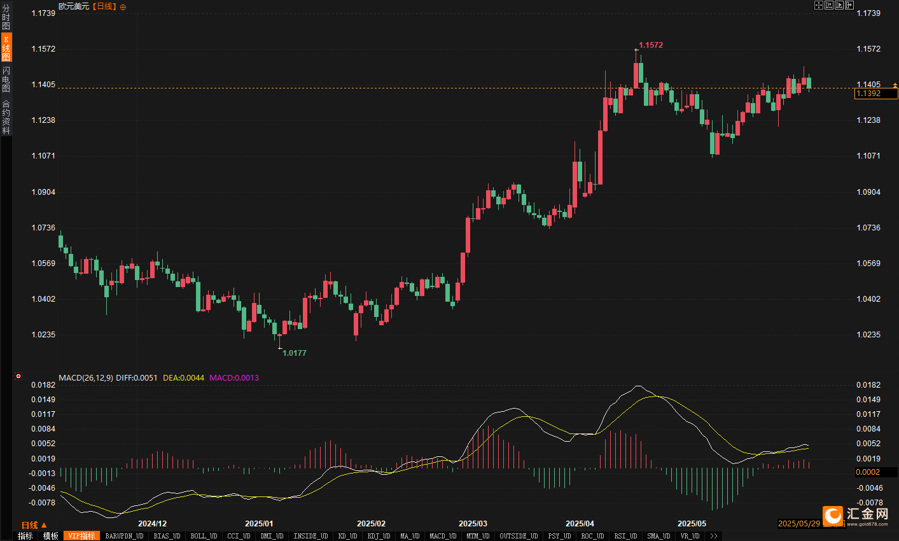Switch to the 模板 bottom tab
Viewport: 899px width, 541px height.
[51, 536]
